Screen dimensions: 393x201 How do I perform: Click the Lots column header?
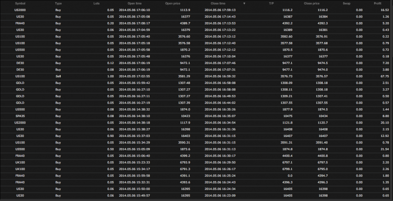click(x=96, y=4)
